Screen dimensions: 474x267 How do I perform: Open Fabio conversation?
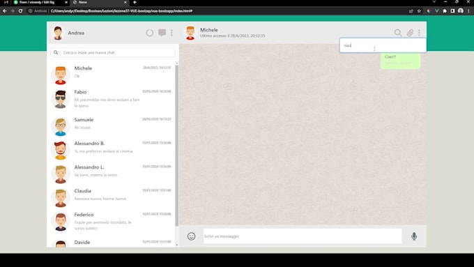[x=112, y=100]
